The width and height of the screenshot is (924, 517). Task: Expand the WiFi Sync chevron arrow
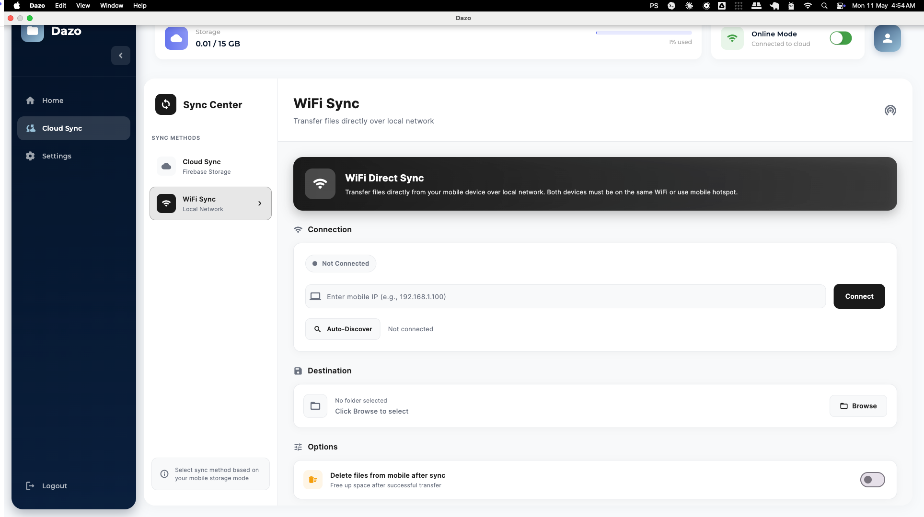click(x=260, y=203)
